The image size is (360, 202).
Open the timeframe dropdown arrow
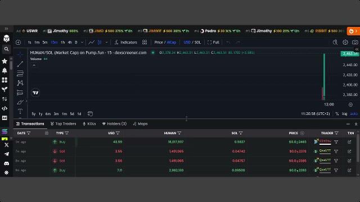[x=82, y=43]
